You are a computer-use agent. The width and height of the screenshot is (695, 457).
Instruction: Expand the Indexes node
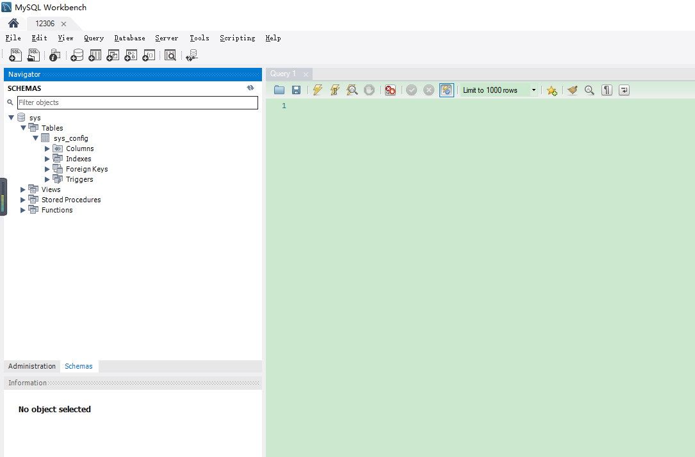47,159
